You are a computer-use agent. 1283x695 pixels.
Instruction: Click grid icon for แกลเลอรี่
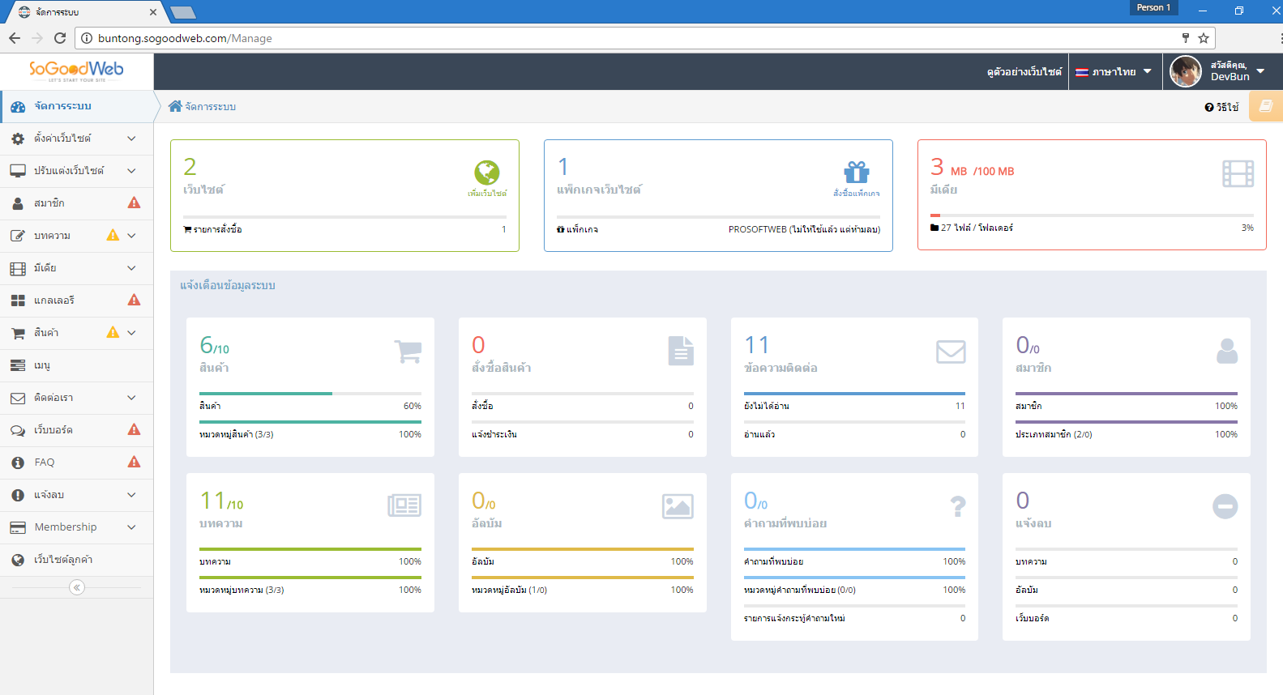coord(18,301)
